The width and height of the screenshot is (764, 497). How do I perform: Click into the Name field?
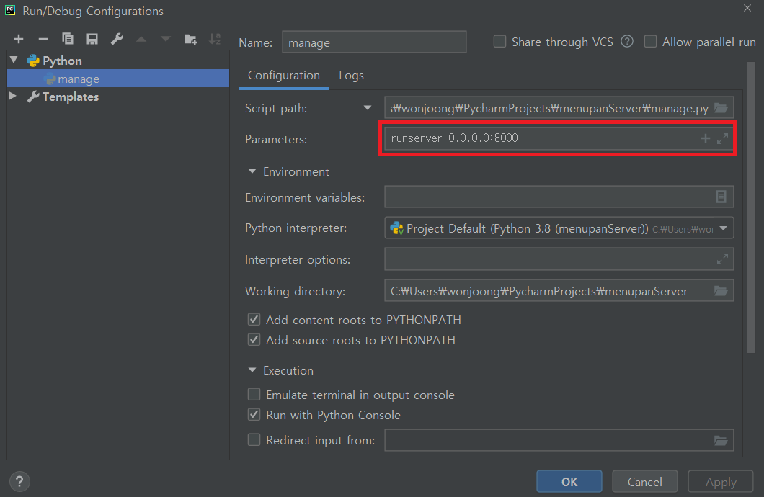click(x=374, y=42)
